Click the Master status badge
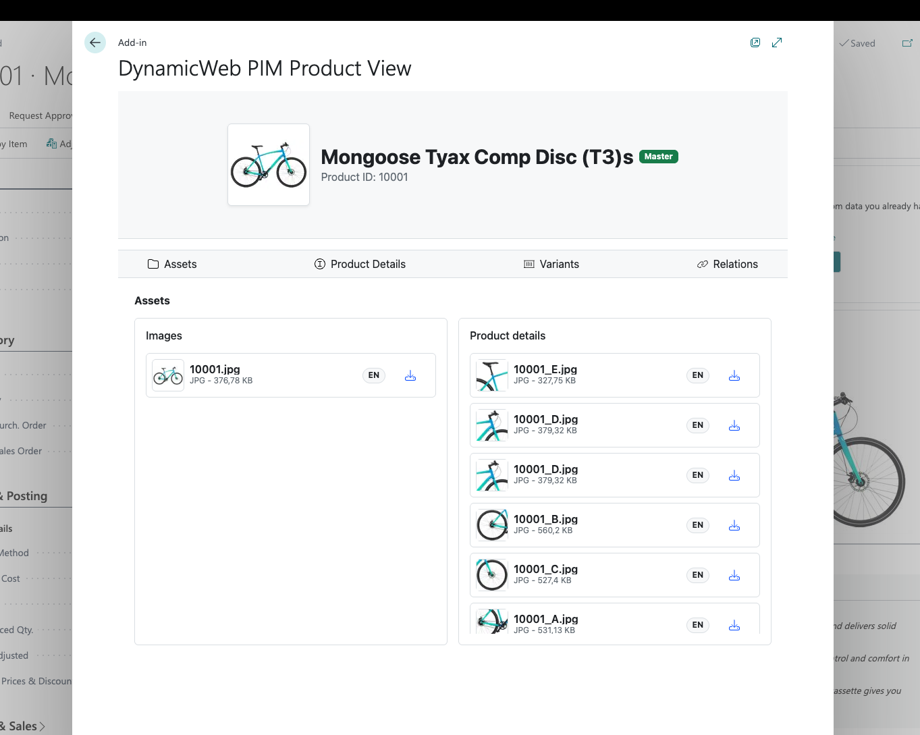 (x=658, y=156)
